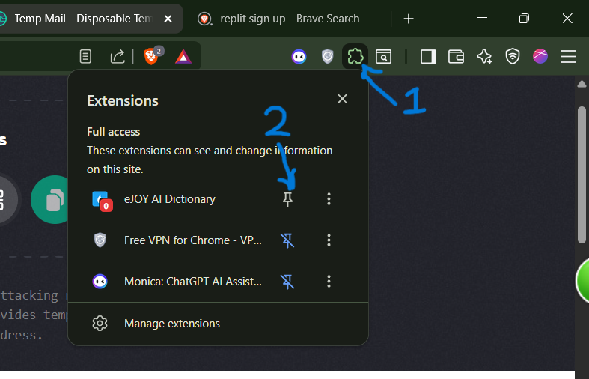Open the Extensions puzzle-piece menu
This screenshot has width=589, height=379.
click(355, 57)
